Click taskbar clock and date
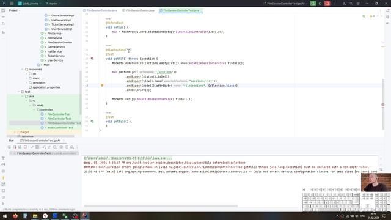The width and height of the screenshot is (391, 220). click(x=373, y=216)
